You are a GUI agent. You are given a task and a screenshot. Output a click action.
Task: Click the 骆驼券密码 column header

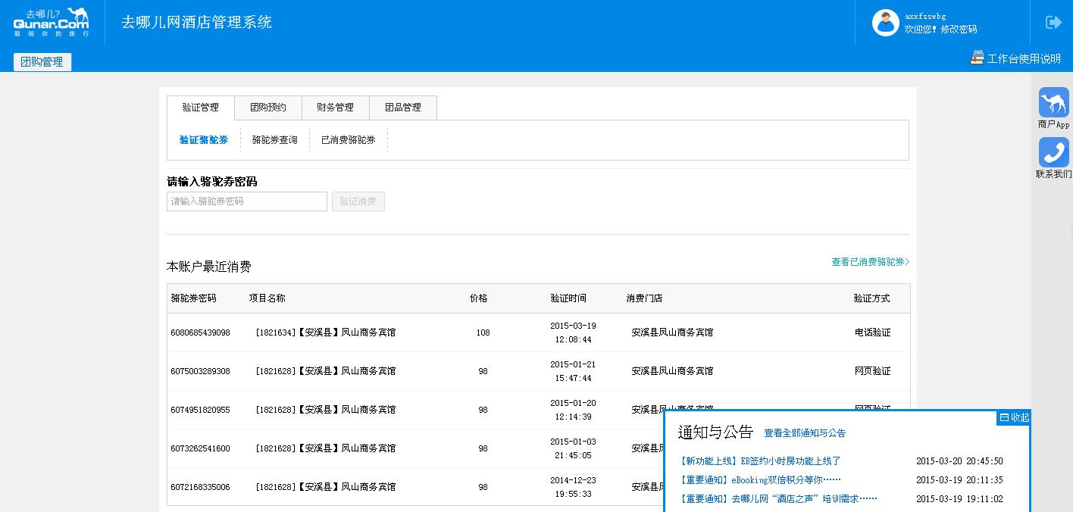pos(194,298)
